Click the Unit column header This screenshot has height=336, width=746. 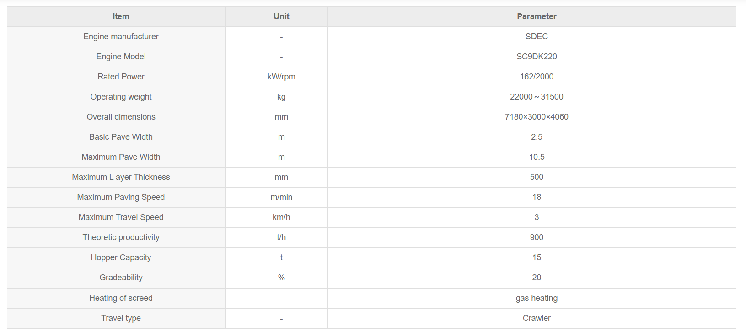[x=281, y=16]
